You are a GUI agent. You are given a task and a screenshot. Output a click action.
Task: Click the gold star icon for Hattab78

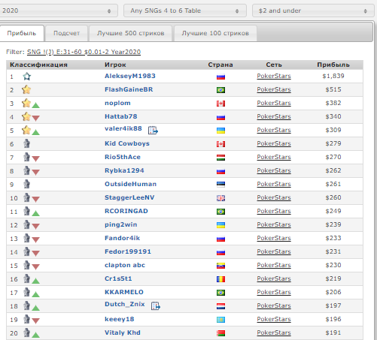(26, 116)
